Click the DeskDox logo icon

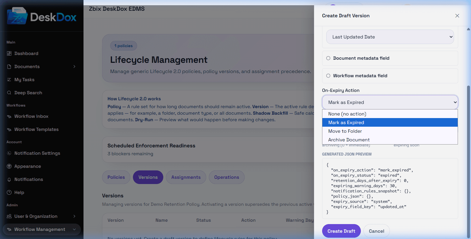coord(17,16)
